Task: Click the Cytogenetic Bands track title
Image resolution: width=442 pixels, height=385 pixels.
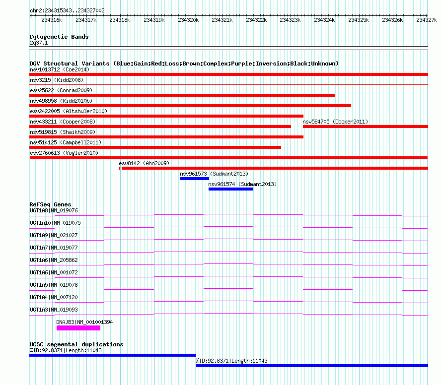Action: click(x=59, y=37)
